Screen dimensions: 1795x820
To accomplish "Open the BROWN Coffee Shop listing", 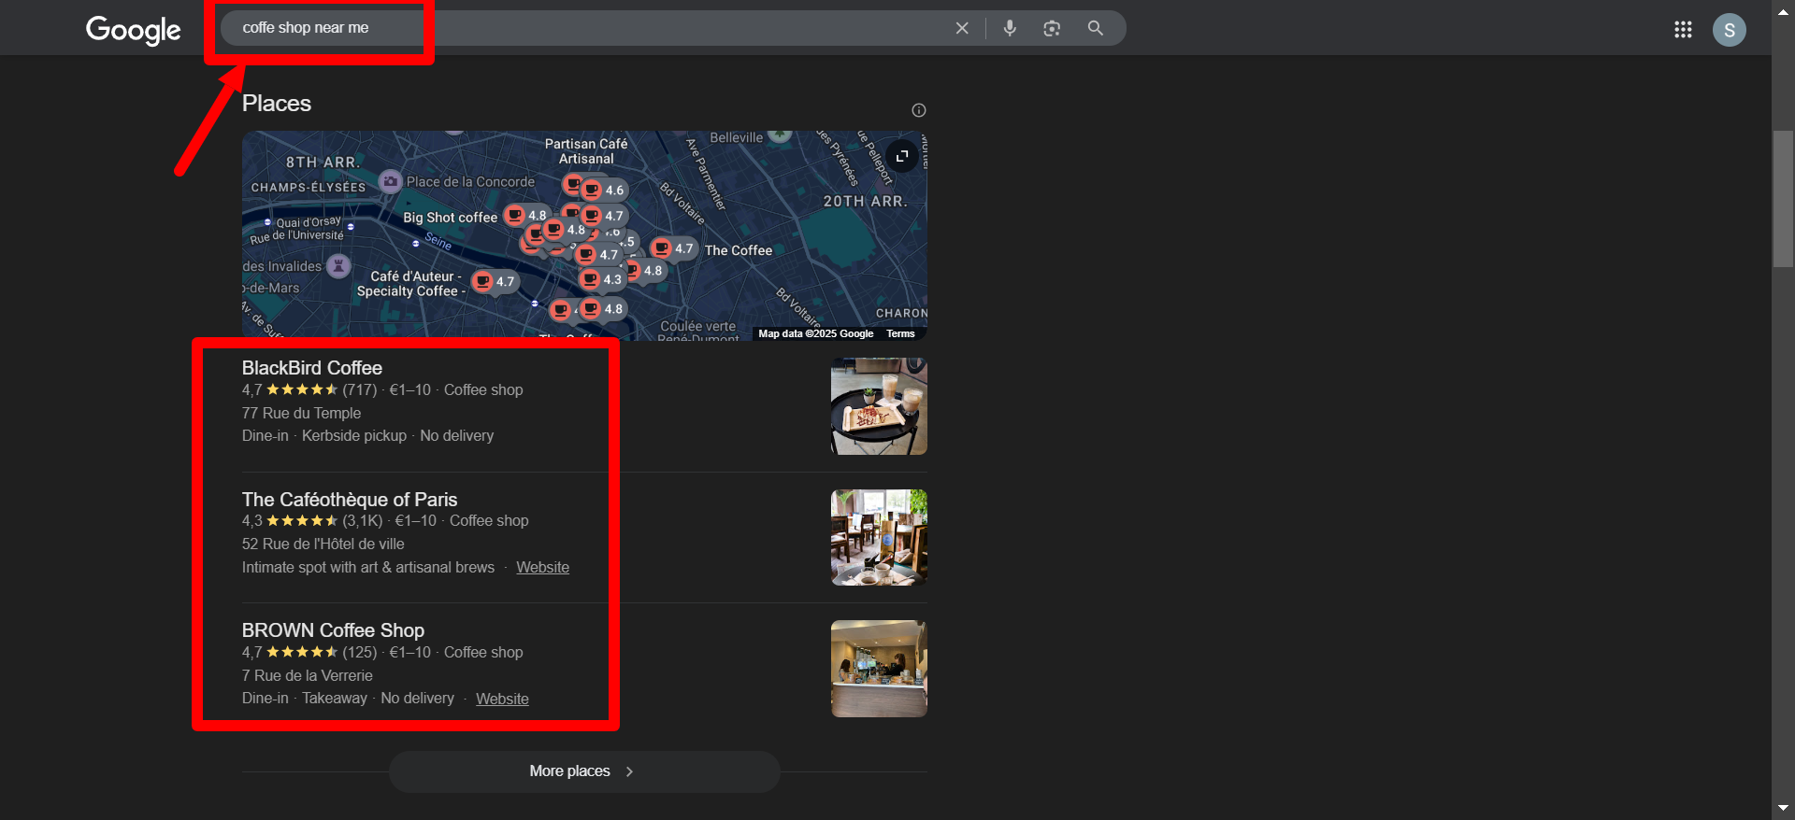I will pyautogui.click(x=333, y=630).
